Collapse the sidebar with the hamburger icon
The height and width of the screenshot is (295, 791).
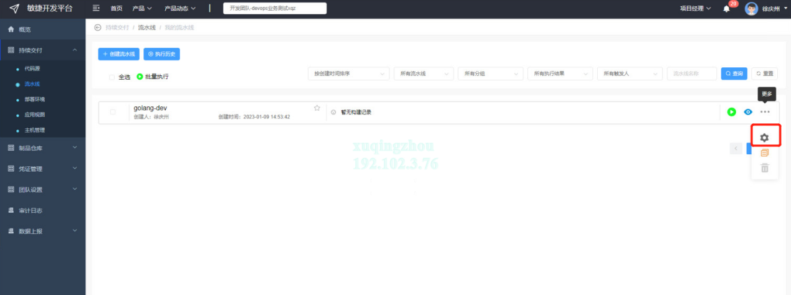point(96,8)
